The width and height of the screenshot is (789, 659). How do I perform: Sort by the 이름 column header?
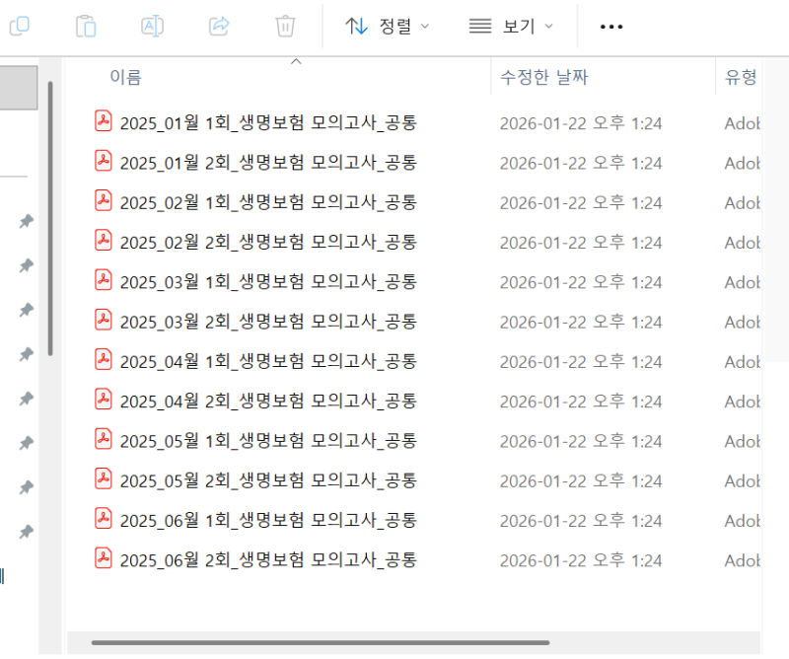pyautogui.click(x=126, y=78)
